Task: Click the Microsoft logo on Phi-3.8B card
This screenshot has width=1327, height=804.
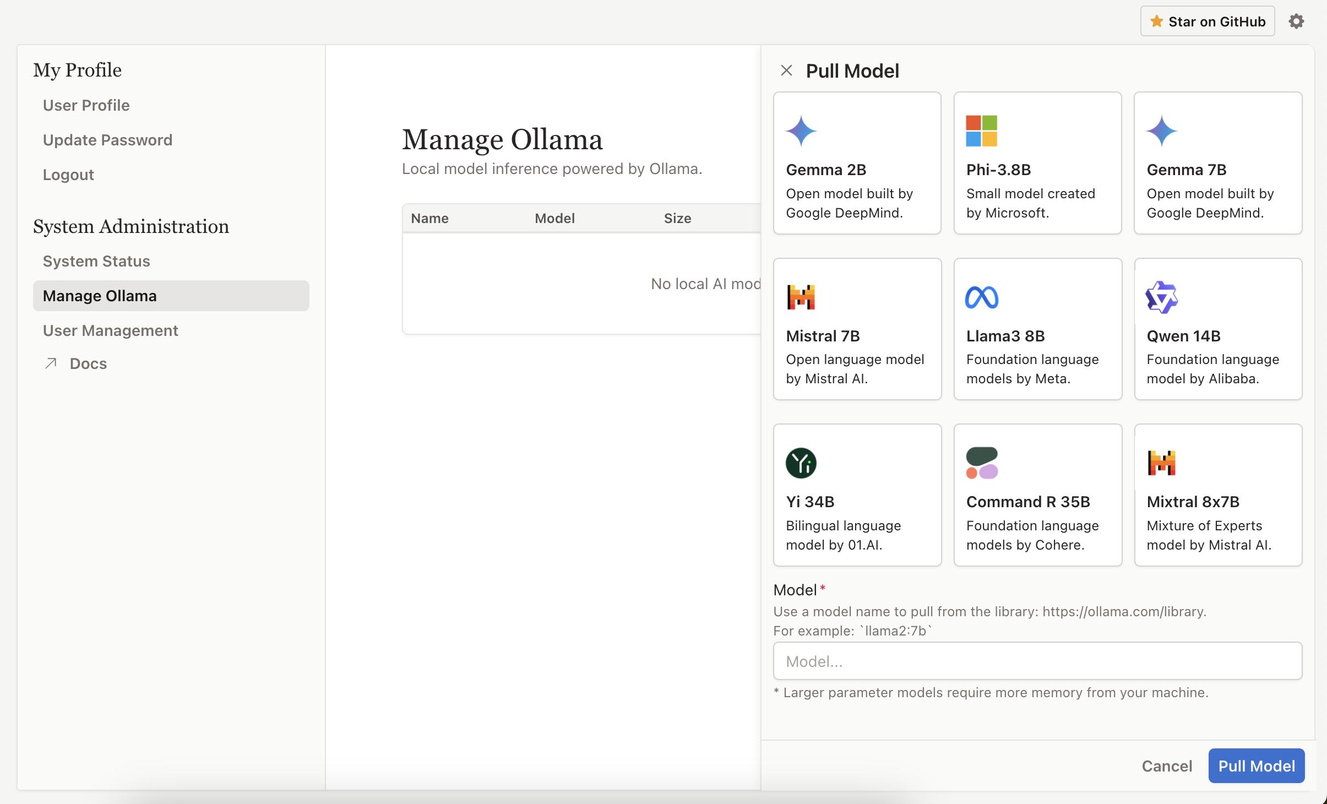Action: point(982,131)
